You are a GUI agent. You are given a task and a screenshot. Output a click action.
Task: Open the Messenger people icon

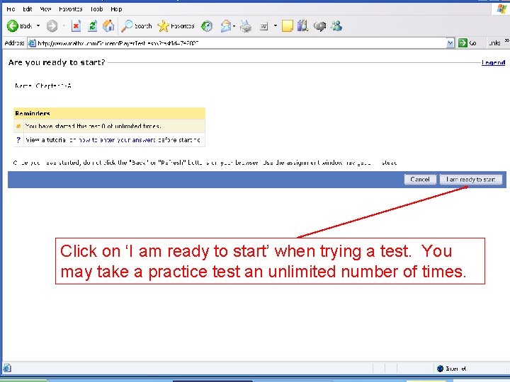point(336,26)
